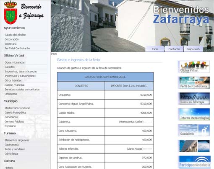Click the CONCEPTO column header
This screenshot has height=169, width=214.
pos(81,86)
